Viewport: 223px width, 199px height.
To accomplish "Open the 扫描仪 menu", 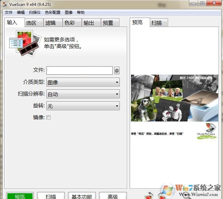I will coord(35,12).
